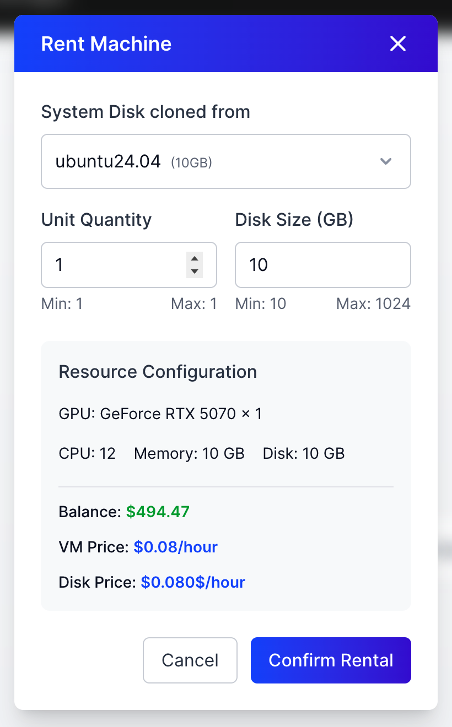Click the Min: 1 label under Unit Quantity
This screenshot has width=452, height=727.
pyautogui.click(x=62, y=303)
